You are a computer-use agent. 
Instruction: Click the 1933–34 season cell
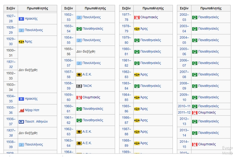[x=11, y=87]
